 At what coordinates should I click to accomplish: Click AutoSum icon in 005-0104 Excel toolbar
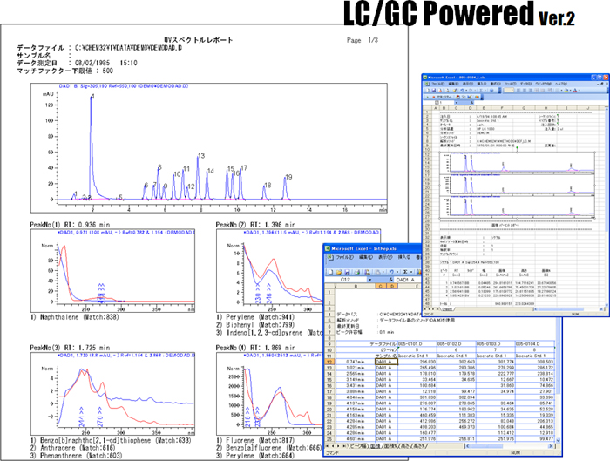481,91
